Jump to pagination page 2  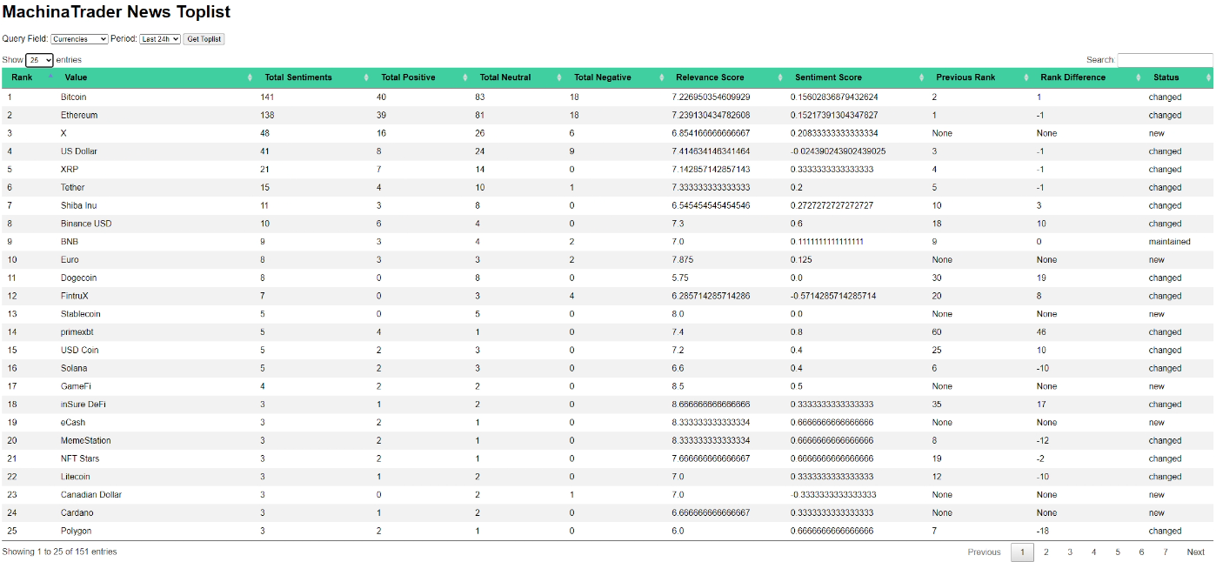(x=1046, y=552)
